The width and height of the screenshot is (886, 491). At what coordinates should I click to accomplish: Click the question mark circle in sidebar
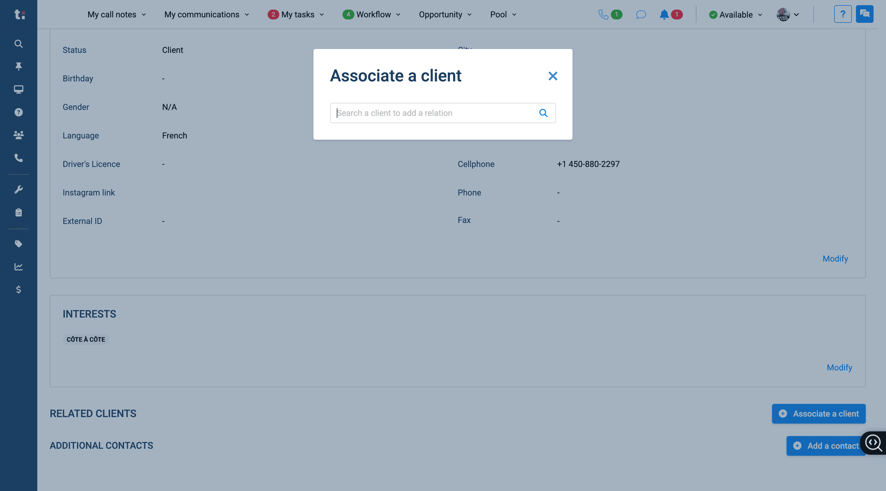coord(19,112)
